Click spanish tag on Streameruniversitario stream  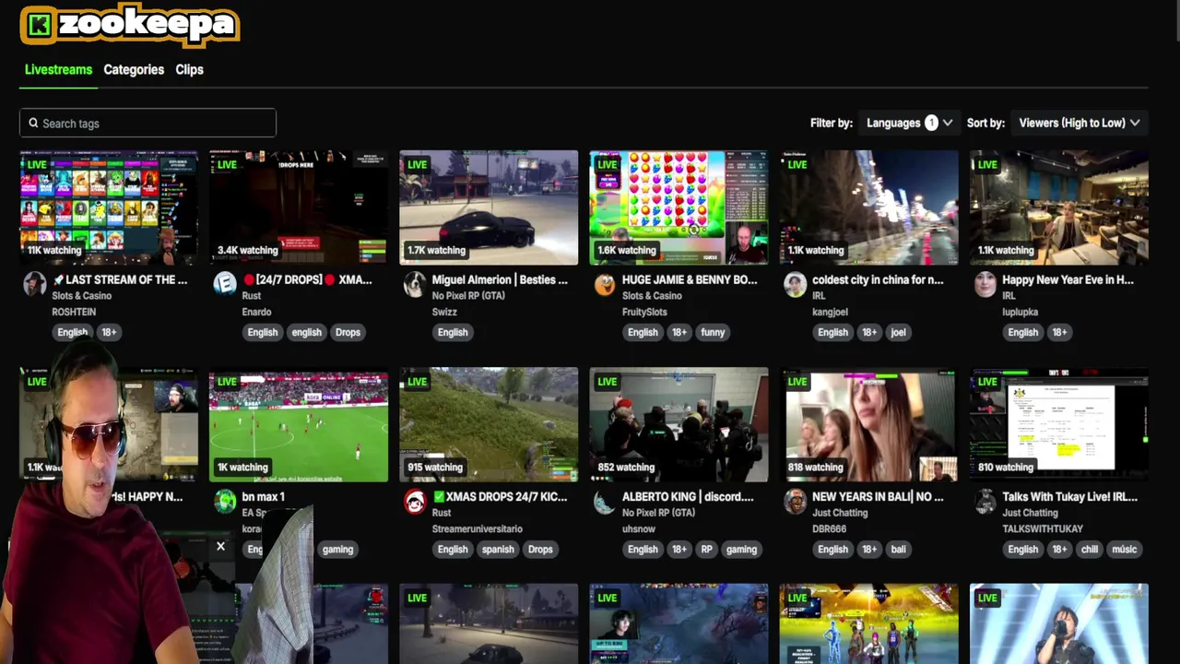click(x=497, y=549)
